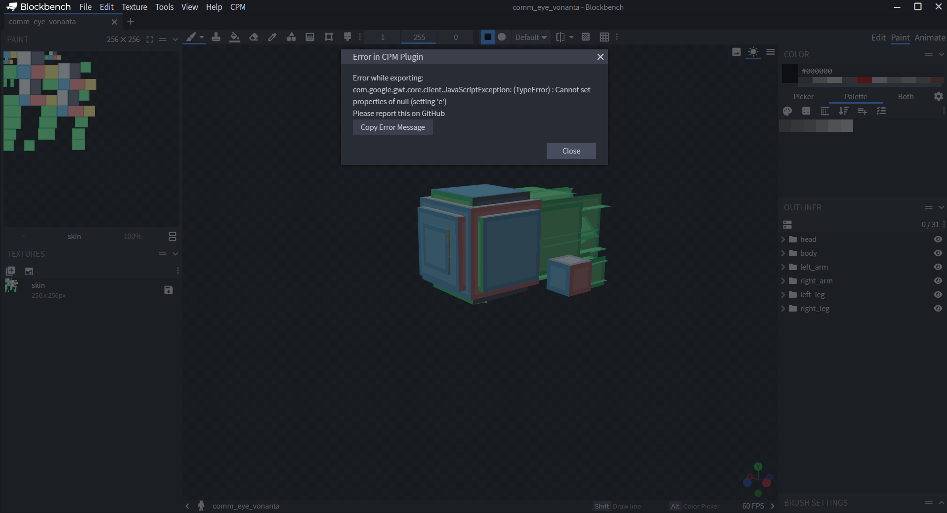
Task: Save the skin texture
Action: (168, 290)
